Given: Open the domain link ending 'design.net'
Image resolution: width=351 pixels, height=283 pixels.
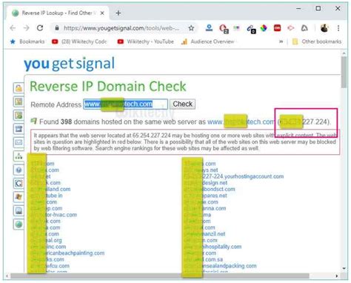Looking at the screenshot, I should click(205, 183).
